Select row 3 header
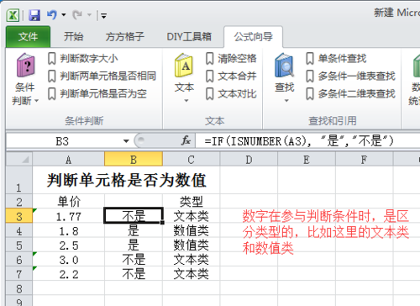Image resolution: width=420 pixels, height=306 pixels. [x=19, y=216]
